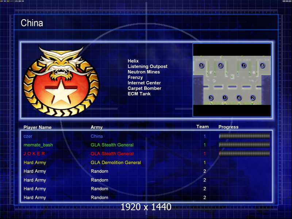Click the map preview thumbnail
Viewport: 292px width, 219px height.
coord(232,80)
